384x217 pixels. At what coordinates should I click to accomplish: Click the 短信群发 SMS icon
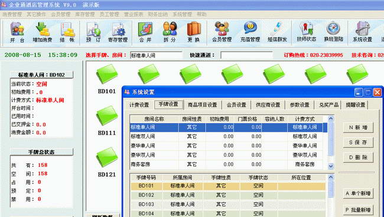pos(277,32)
